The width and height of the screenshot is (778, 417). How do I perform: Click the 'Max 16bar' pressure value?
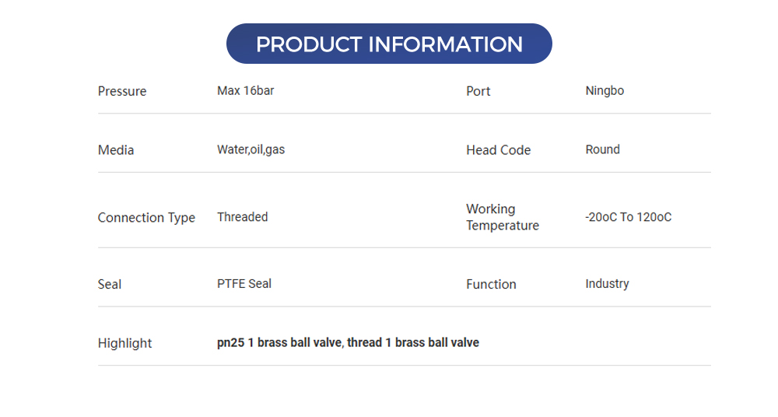245,90
